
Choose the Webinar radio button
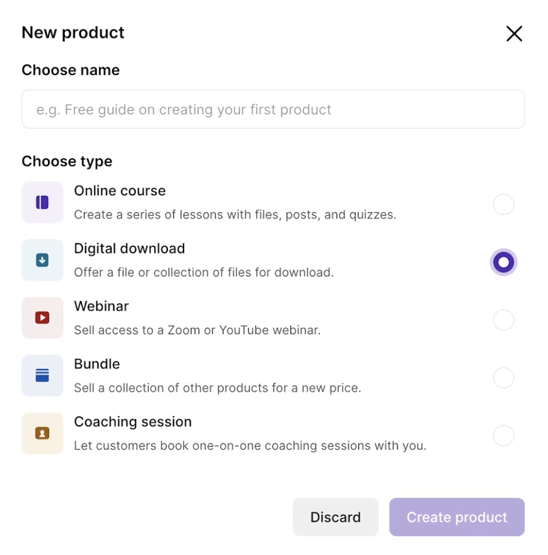point(503,320)
